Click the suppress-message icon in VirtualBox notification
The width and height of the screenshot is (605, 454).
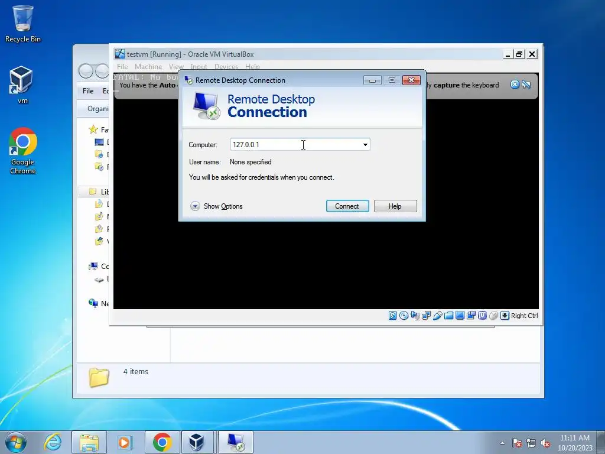(526, 85)
